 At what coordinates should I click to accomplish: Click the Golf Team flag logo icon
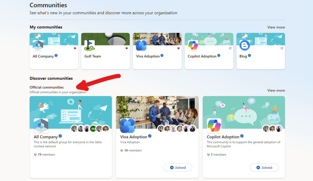click(90, 45)
